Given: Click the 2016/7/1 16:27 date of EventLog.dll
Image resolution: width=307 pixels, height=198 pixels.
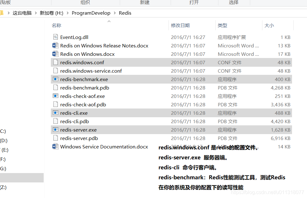Looking at the screenshot, I should 188,37.
